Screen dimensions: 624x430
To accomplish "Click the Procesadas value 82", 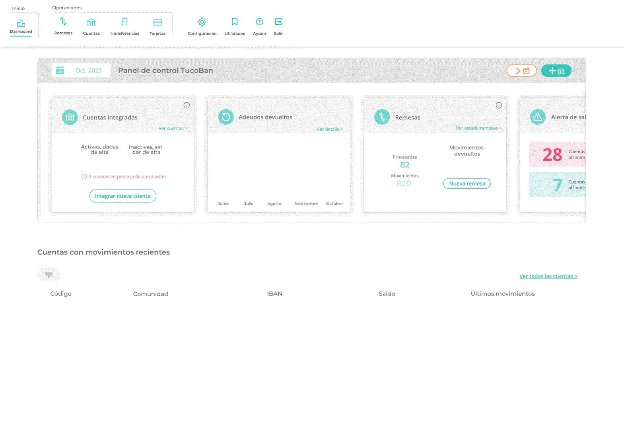I will 405,165.
